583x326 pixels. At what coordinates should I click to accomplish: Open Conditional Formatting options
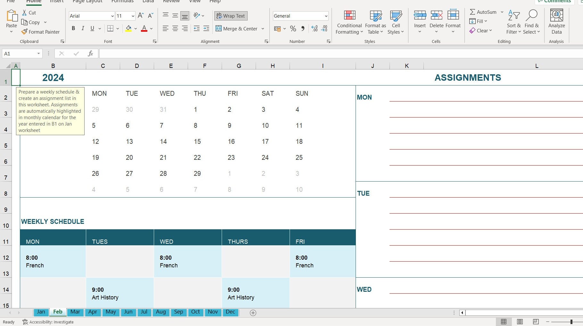pyautogui.click(x=349, y=22)
